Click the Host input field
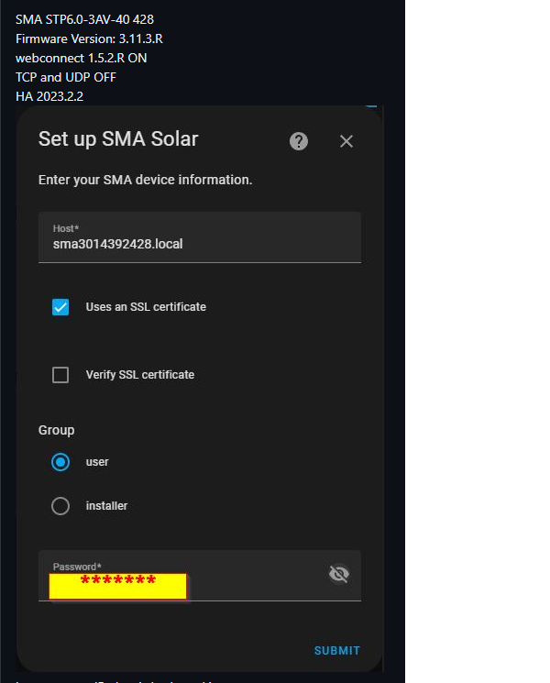This screenshot has width=550, height=683. 200,237
